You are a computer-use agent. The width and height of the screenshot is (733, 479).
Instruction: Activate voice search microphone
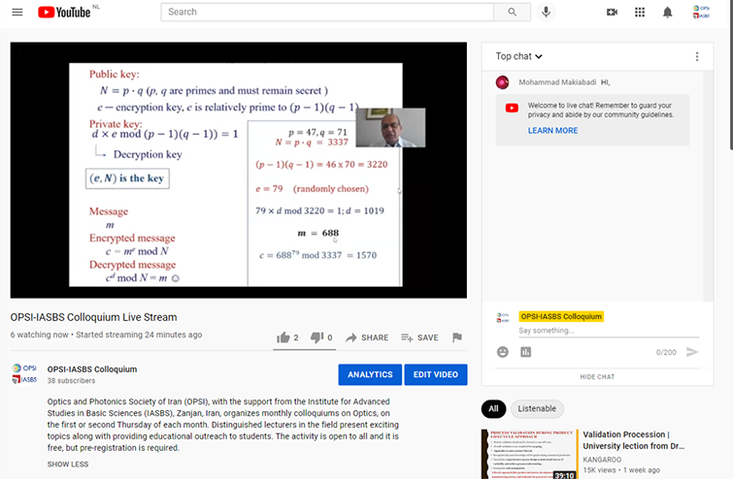[547, 12]
